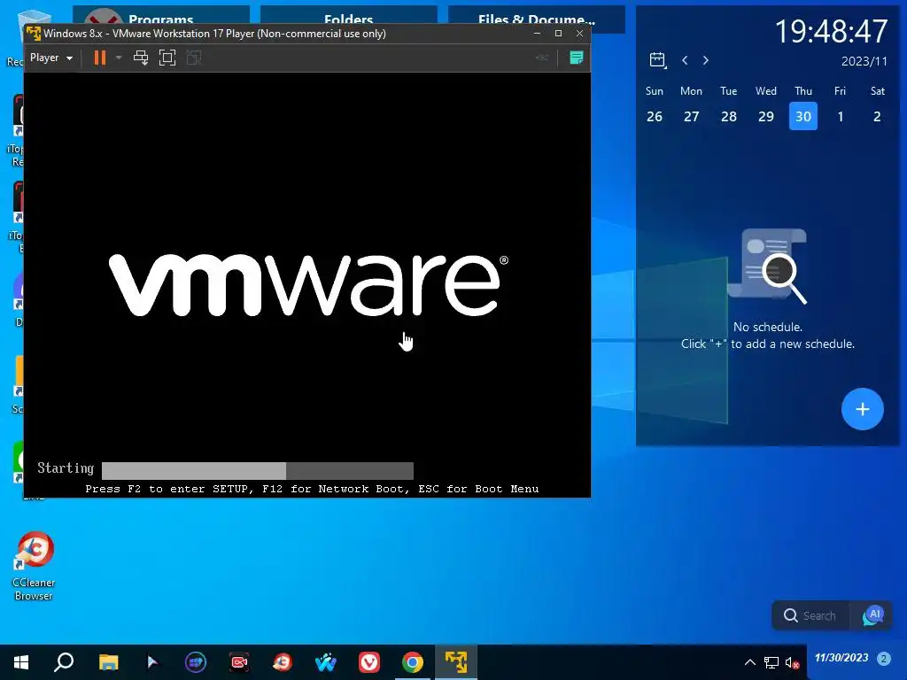Open File Explorer from taskbar
The image size is (907, 680).
[x=108, y=662]
